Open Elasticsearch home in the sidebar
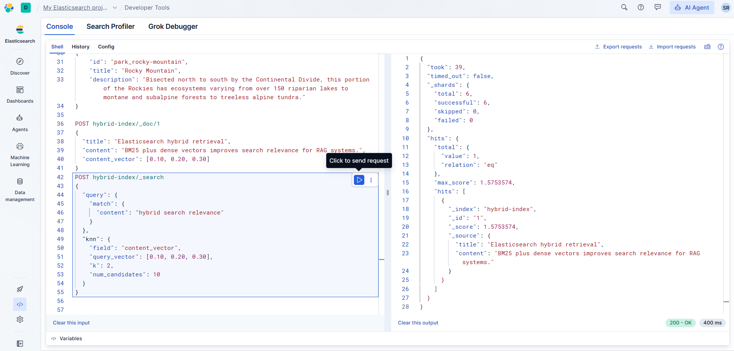 tap(20, 34)
